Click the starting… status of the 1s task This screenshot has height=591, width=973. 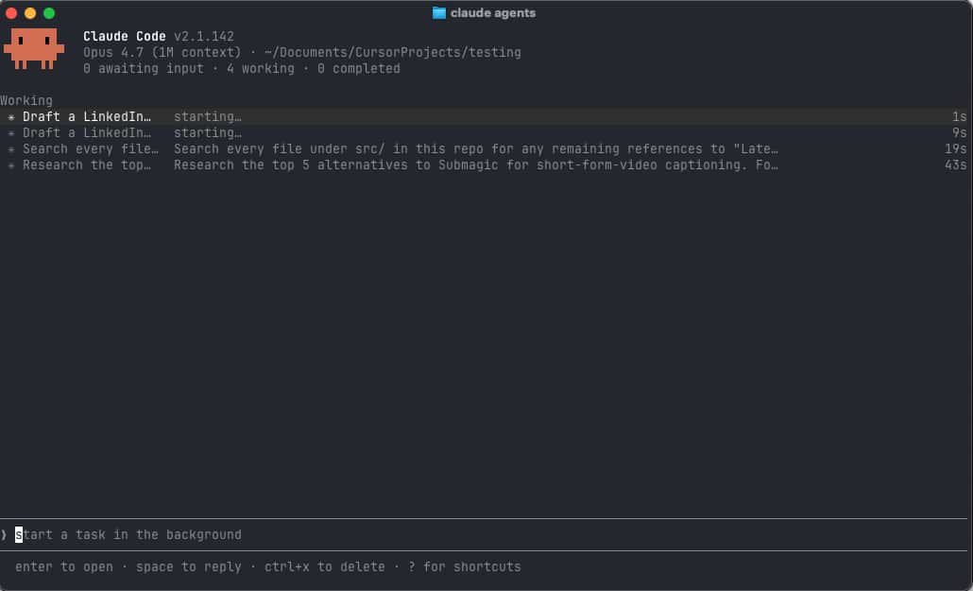pyautogui.click(x=207, y=117)
